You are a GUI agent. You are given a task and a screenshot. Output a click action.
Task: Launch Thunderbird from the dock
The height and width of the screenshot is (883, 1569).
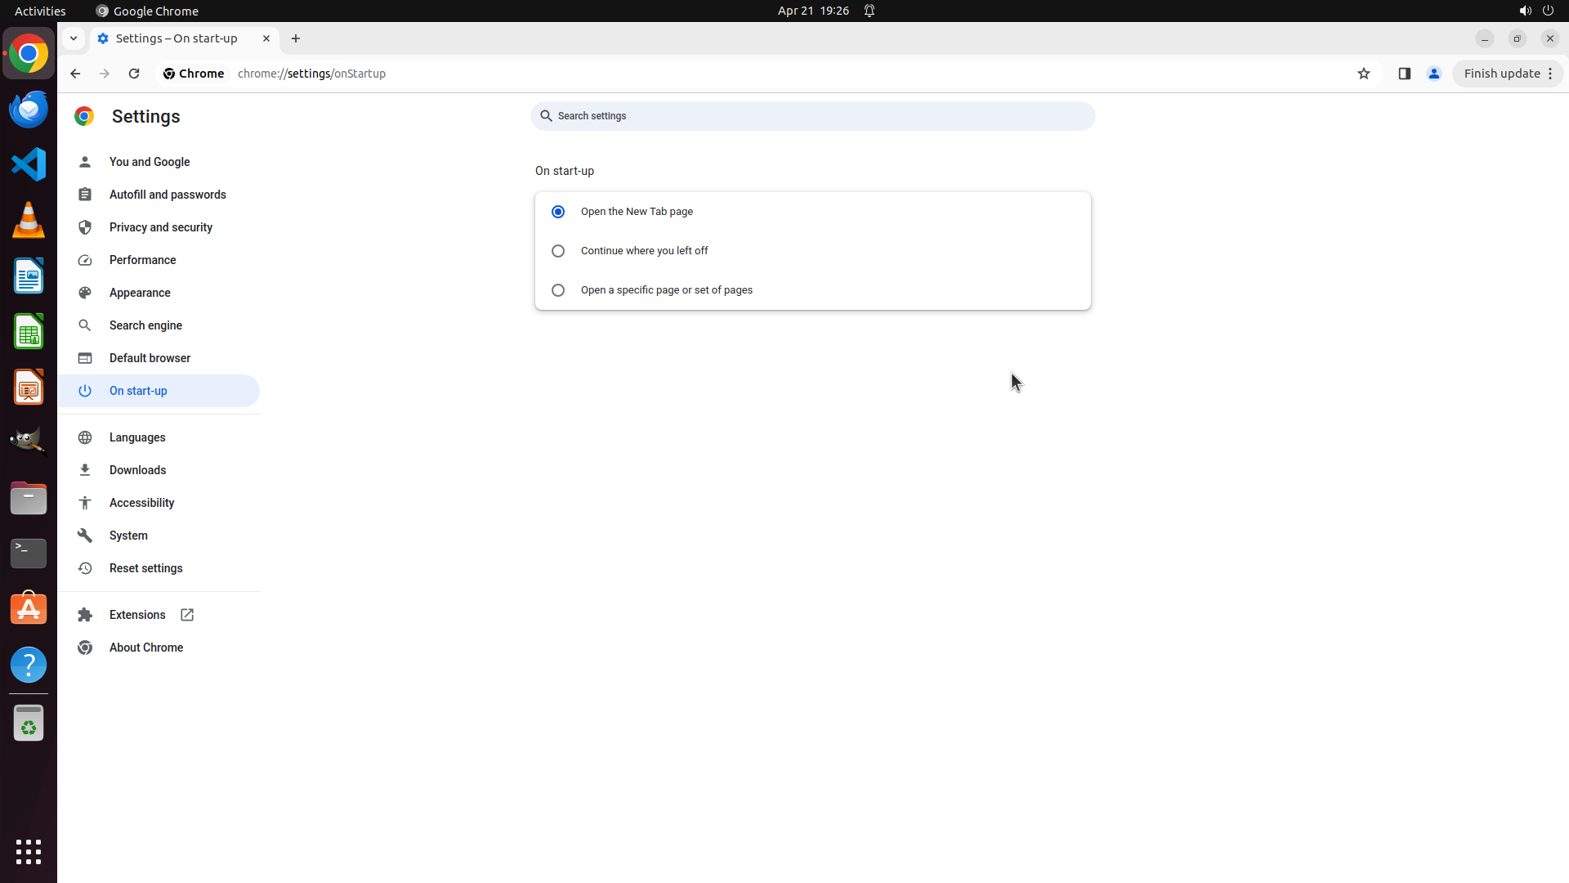[x=29, y=109]
